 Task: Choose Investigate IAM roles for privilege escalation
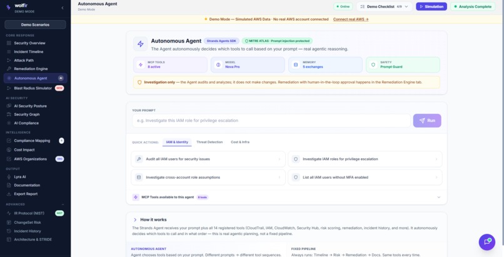coord(365,159)
